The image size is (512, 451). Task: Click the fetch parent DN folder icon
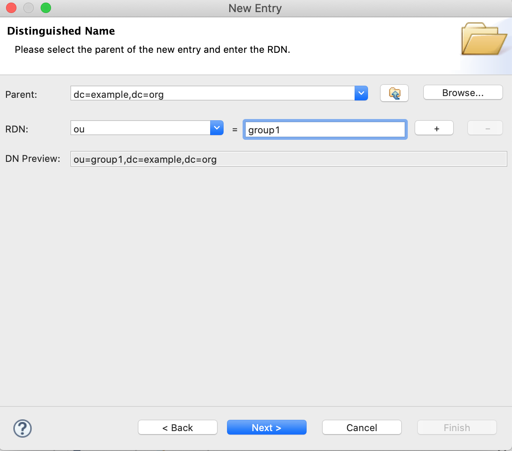pyautogui.click(x=394, y=93)
